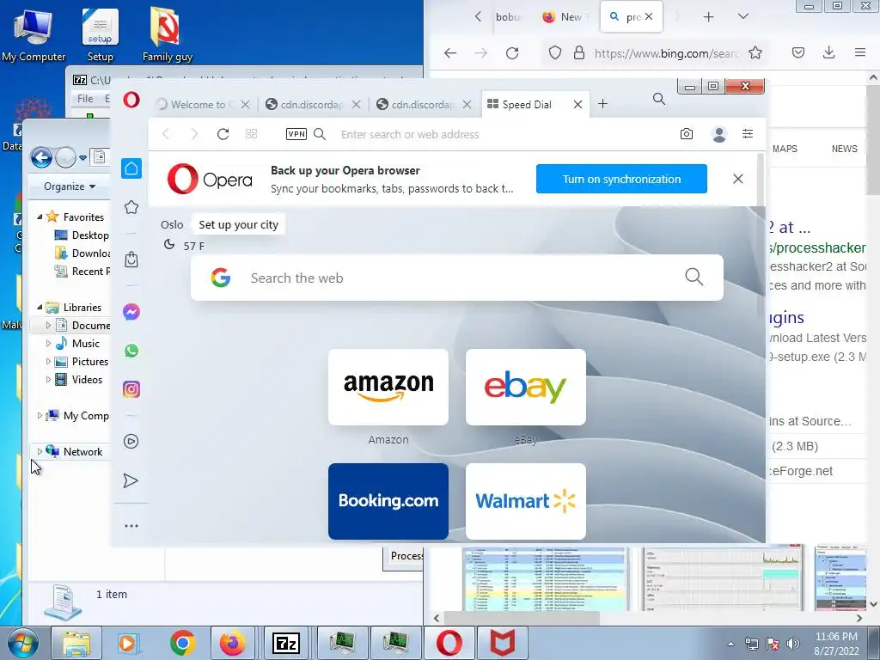Open Opera sidebar Bookmarks star icon
This screenshot has width=880, height=660.
point(131,207)
